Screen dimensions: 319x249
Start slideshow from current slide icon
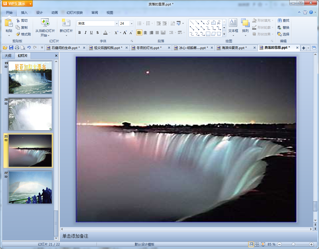pyautogui.click(x=45, y=23)
